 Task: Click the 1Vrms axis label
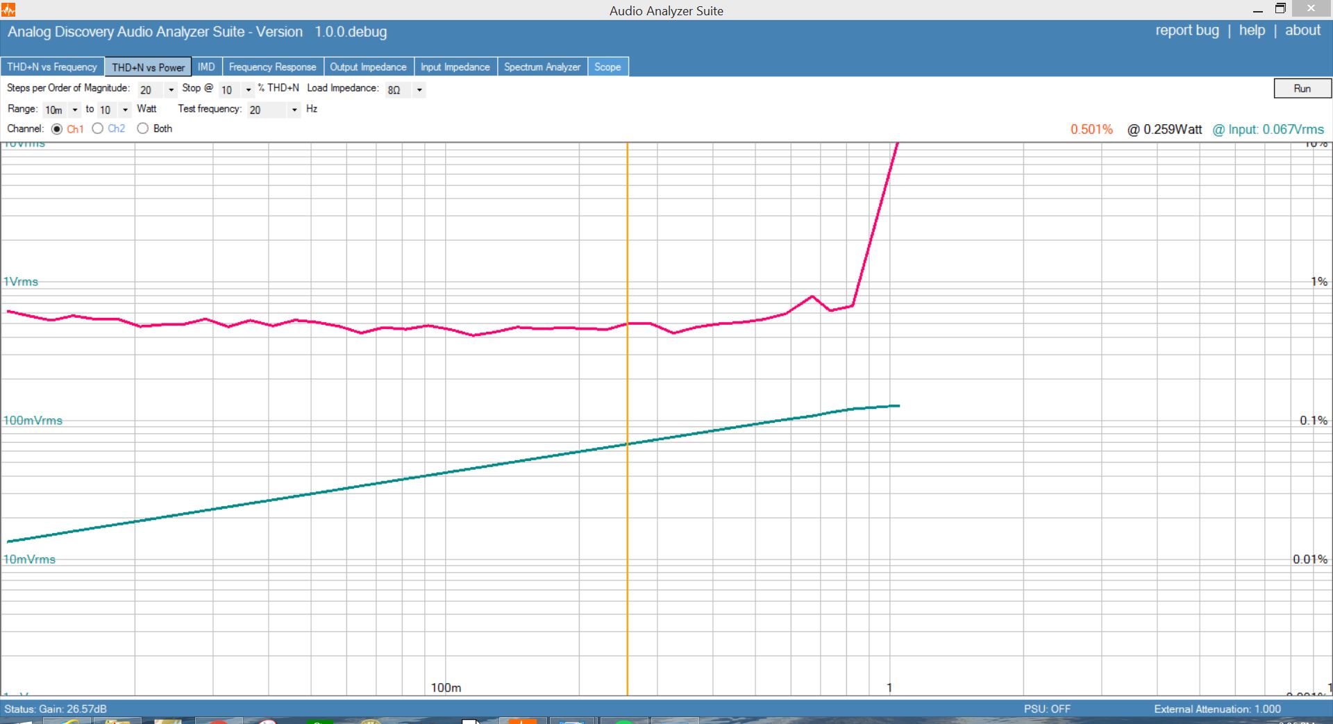point(21,281)
